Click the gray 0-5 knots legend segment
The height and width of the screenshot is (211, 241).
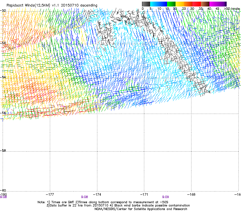coord(146,4)
